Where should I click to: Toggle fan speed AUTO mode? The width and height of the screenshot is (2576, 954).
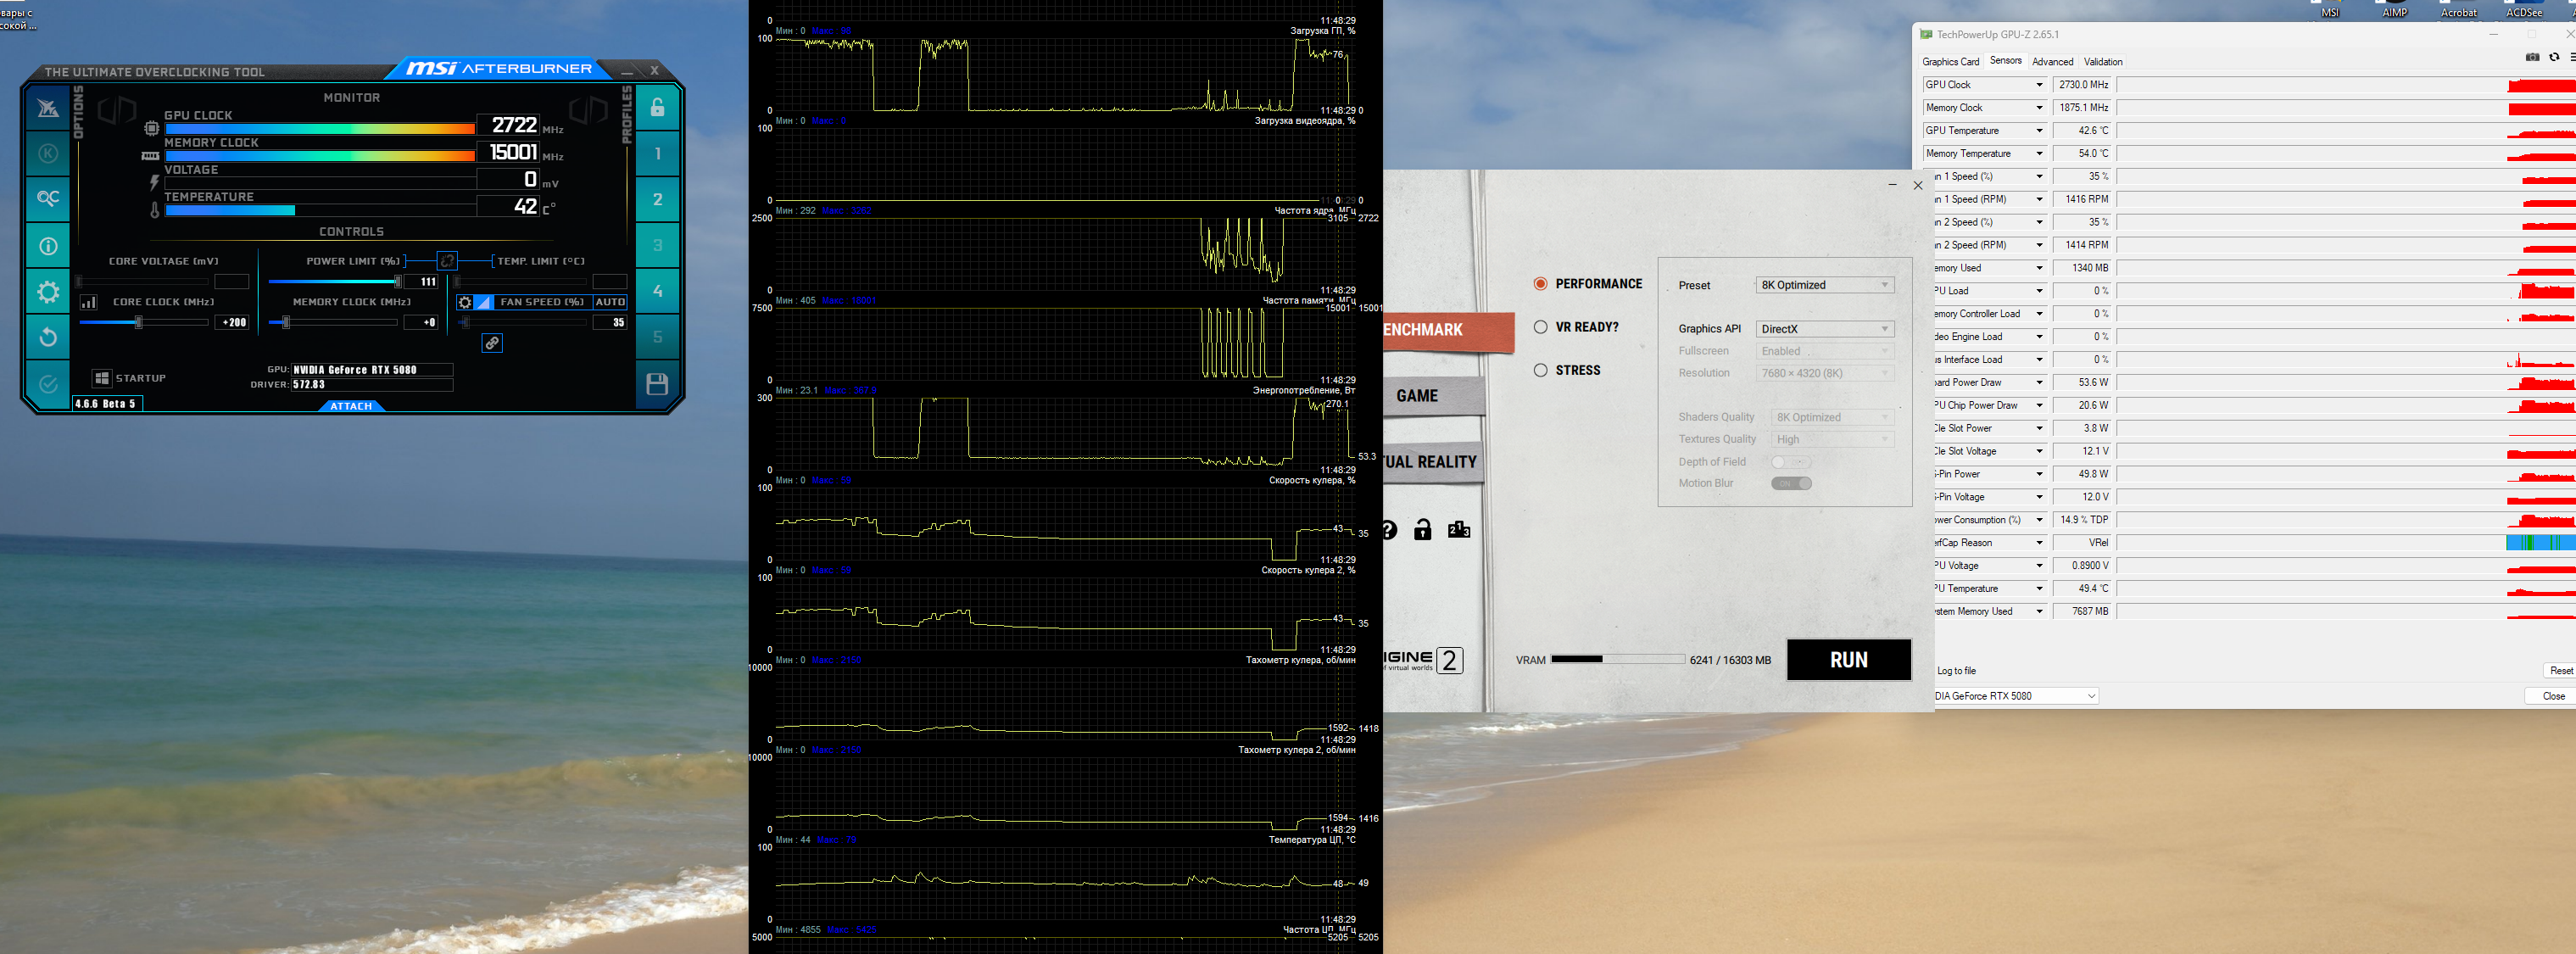[610, 302]
